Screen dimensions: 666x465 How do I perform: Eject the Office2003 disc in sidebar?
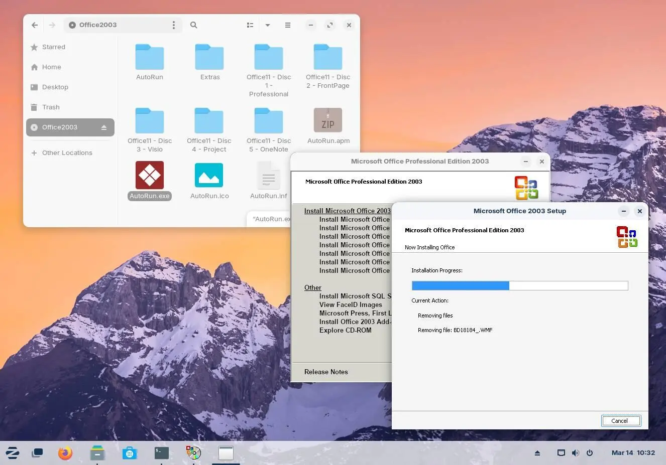tap(104, 127)
